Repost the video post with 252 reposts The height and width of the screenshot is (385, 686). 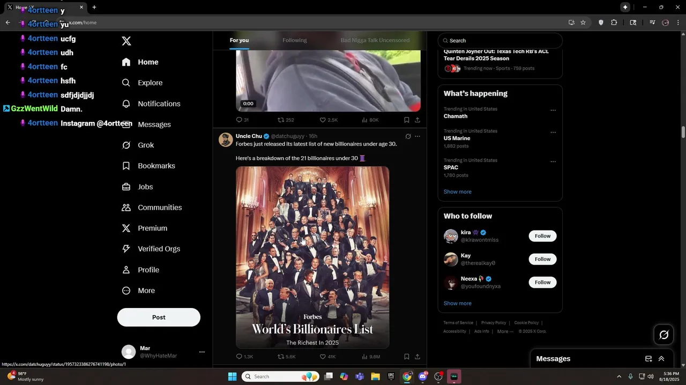pyautogui.click(x=286, y=120)
